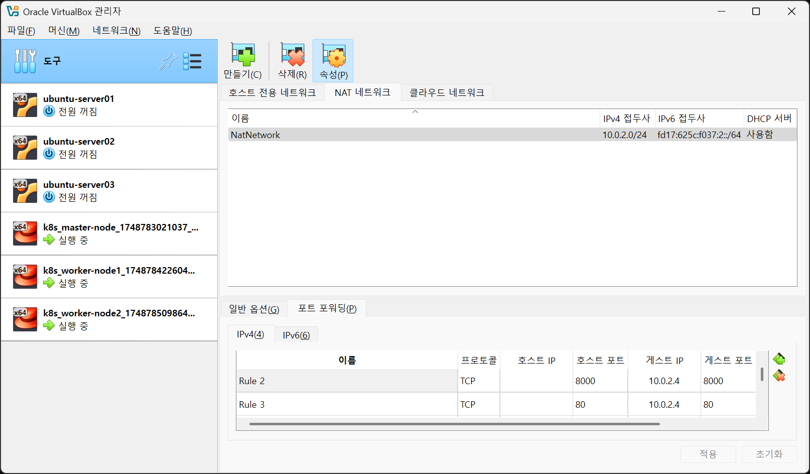Screen dimensions: 810x474
Task: Click the 적용 (Apply) button
Action: (708, 454)
